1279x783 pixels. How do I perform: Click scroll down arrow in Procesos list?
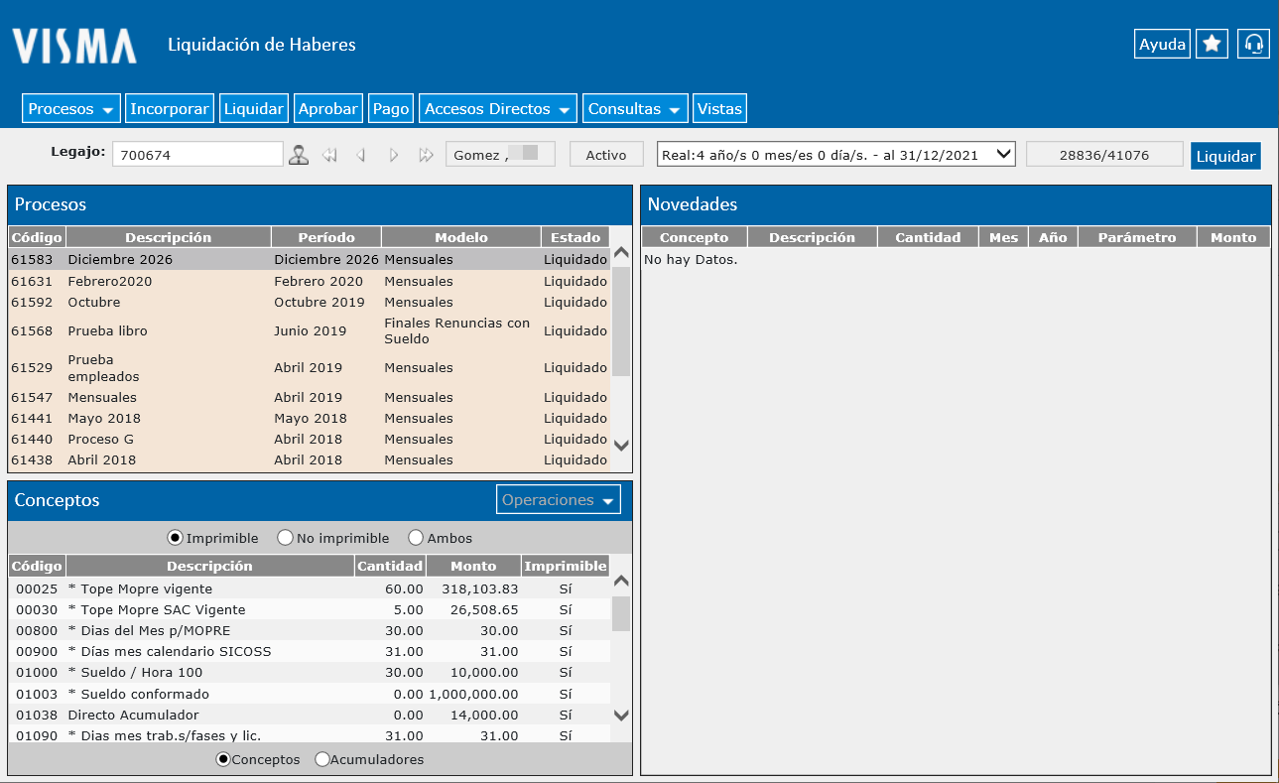click(621, 446)
